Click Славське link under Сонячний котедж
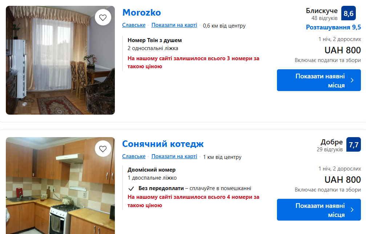The image size is (366, 234). click(134, 156)
